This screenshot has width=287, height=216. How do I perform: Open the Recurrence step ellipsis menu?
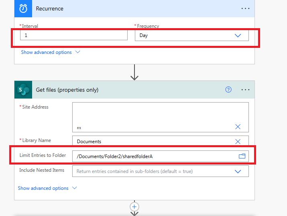click(x=245, y=8)
